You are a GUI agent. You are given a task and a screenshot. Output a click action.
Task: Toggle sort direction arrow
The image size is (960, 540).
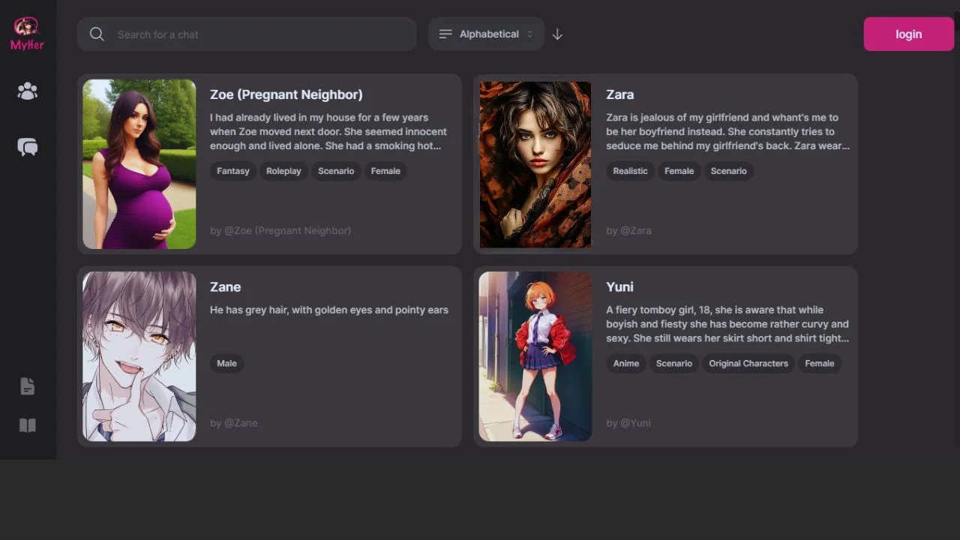click(557, 34)
